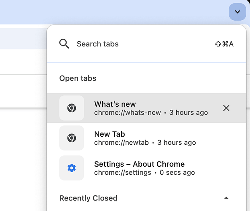
Task: Click the '0 secs ago' timestamp
Action: click(177, 173)
